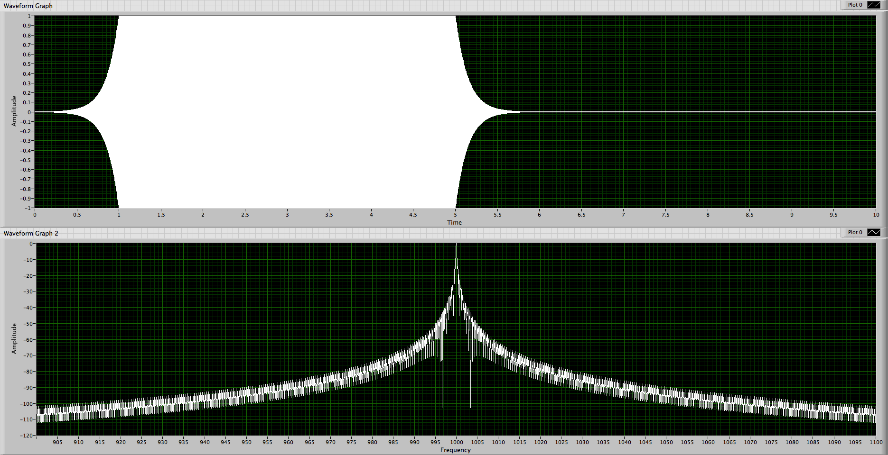Viewport: 888px width, 455px height.
Task: Click the top graph amplitude minimum value -1
Action: (28, 208)
